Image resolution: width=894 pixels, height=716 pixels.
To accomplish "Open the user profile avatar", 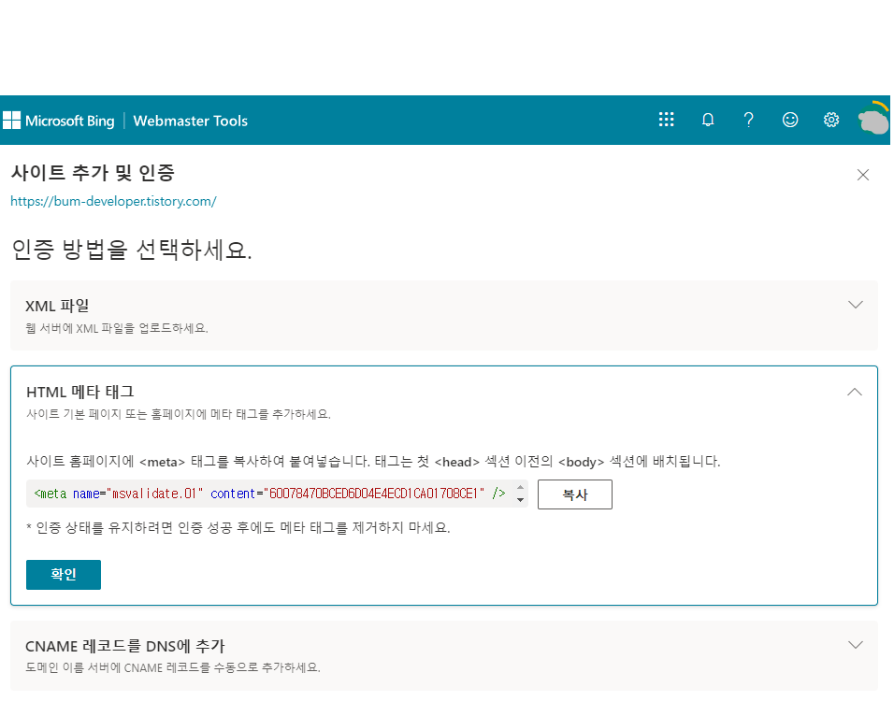I will [x=873, y=119].
